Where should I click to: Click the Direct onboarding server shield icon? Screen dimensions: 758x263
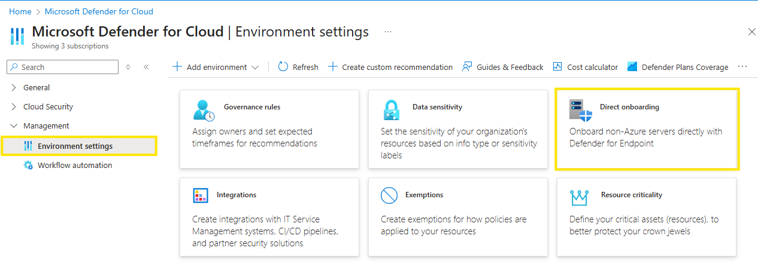point(580,111)
